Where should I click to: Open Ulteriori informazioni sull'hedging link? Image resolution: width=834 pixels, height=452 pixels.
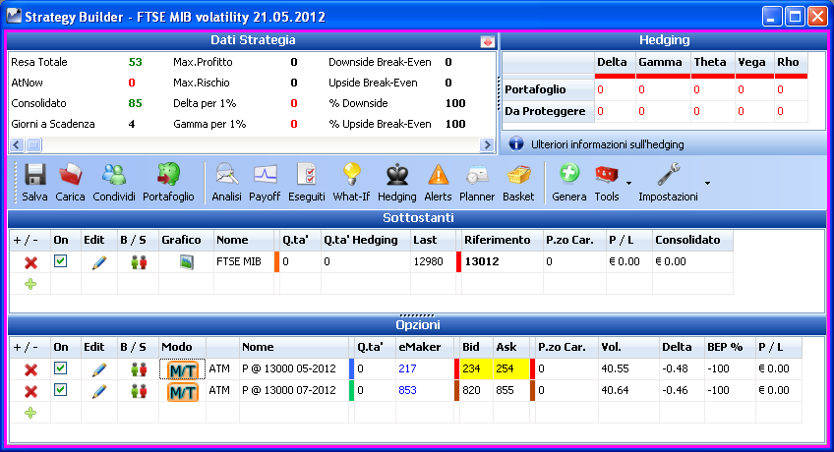tap(608, 144)
